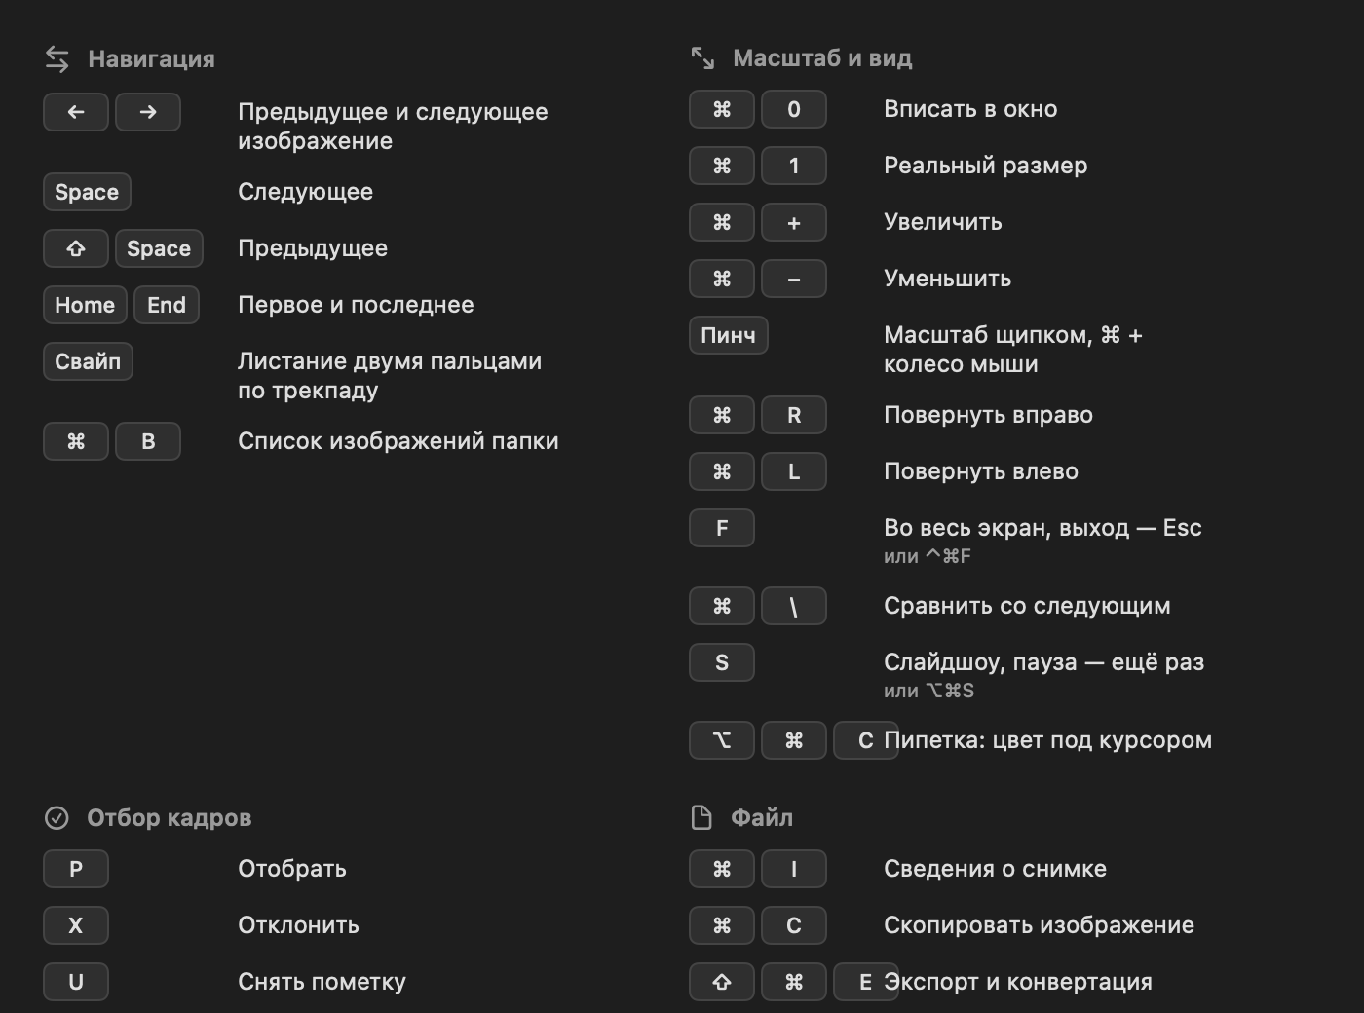The width and height of the screenshot is (1364, 1013).
Task: Click the text Реальный размер
Action: 986,166
